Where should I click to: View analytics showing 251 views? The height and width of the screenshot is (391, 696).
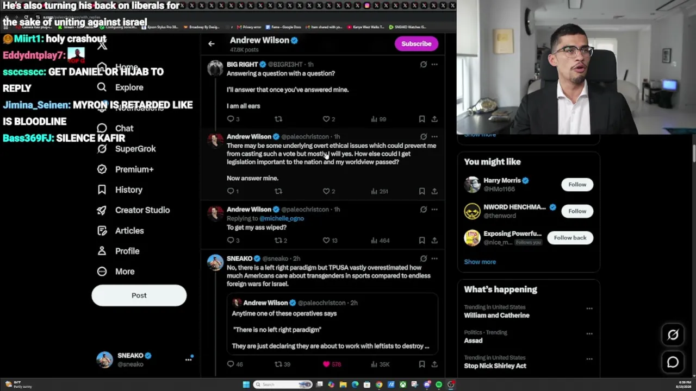tap(379, 191)
